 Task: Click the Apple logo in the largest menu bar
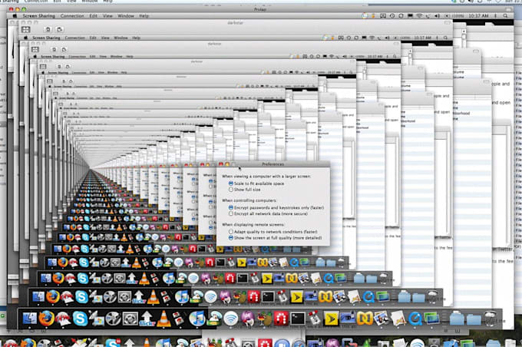click(x=15, y=16)
